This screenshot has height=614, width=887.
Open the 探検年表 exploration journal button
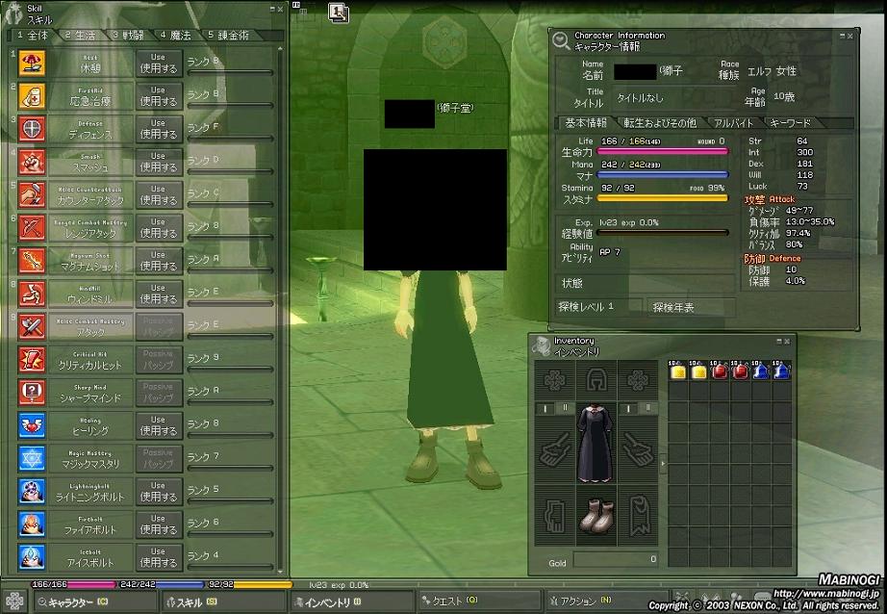[x=691, y=307]
